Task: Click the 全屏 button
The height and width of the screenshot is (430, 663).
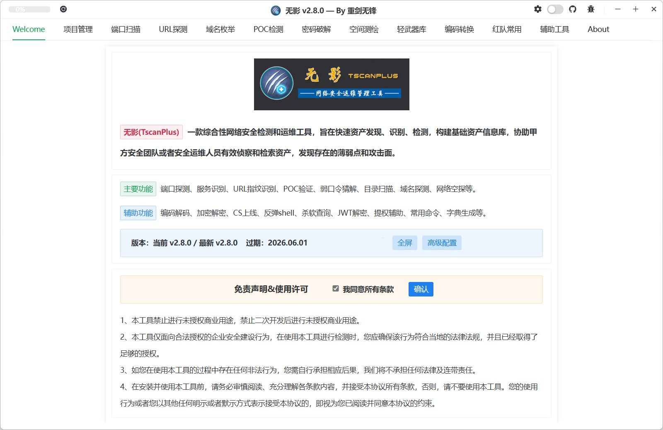Action: [x=405, y=243]
